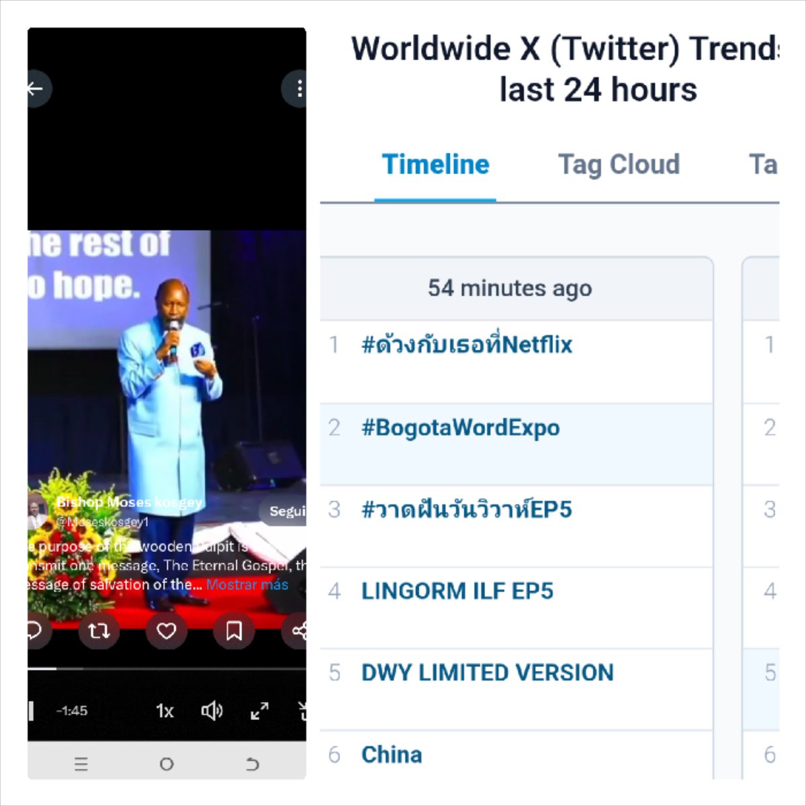Bookmark the video post
This screenshot has width=806, height=806.
[x=234, y=631]
